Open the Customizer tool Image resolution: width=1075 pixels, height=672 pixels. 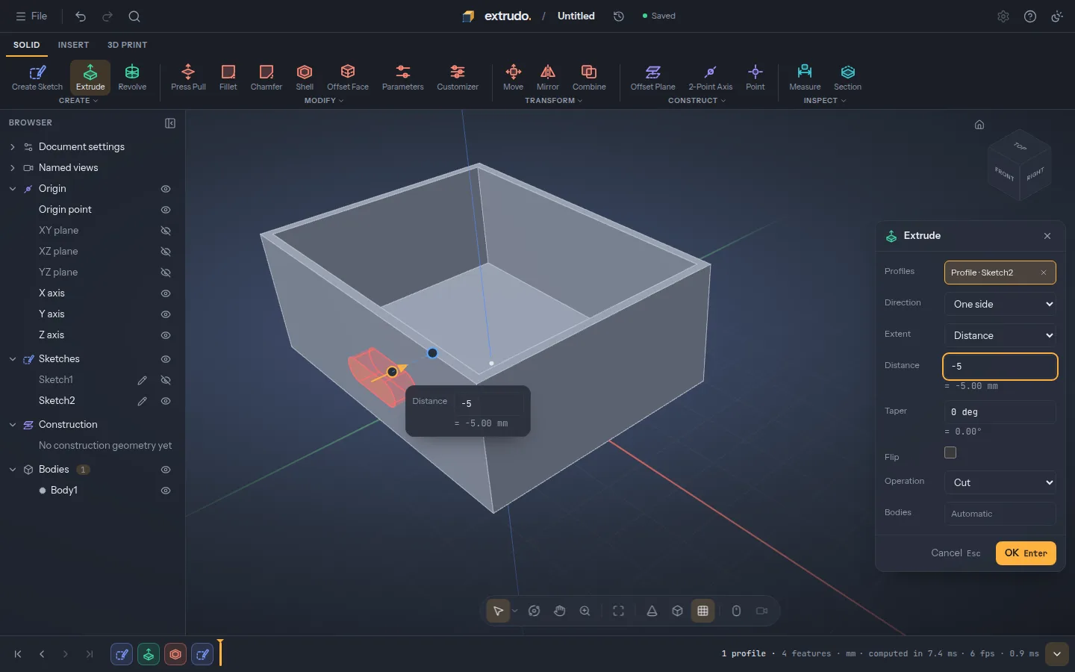point(458,78)
